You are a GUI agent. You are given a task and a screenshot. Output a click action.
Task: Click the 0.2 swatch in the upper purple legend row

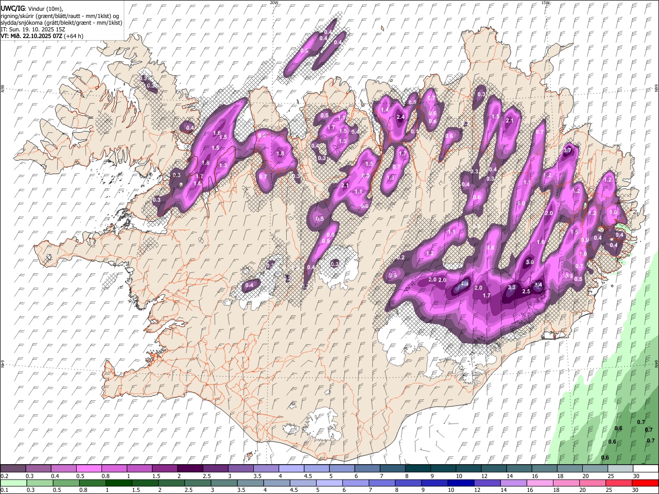[x=13, y=468]
